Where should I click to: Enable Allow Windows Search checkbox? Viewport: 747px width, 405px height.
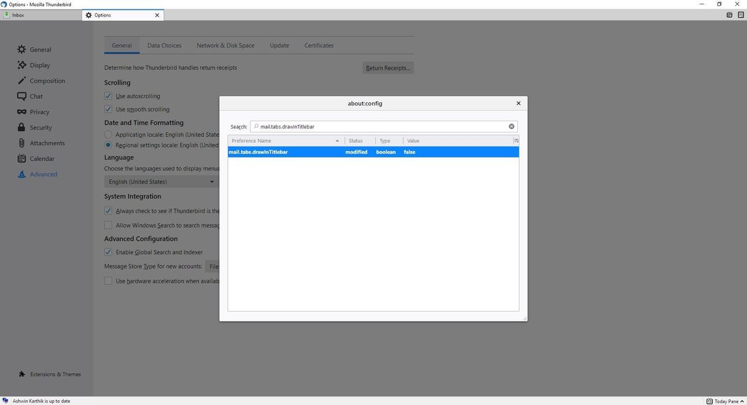tap(108, 225)
